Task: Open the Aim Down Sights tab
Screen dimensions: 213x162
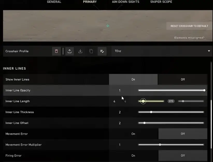Action: 125,2
